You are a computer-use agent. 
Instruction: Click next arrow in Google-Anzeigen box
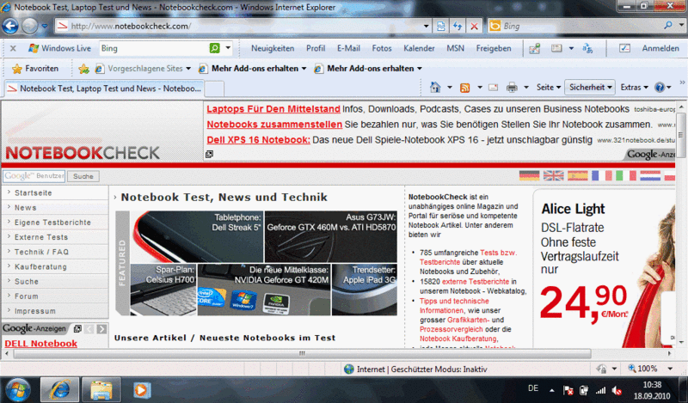pos(101,329)
